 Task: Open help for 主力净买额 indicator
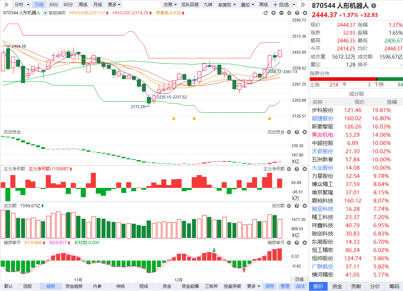(x=297, y=169)
